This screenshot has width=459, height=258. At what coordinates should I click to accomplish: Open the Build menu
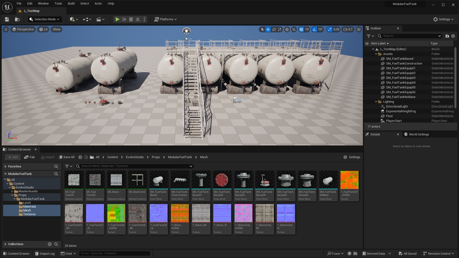point(71,4)
